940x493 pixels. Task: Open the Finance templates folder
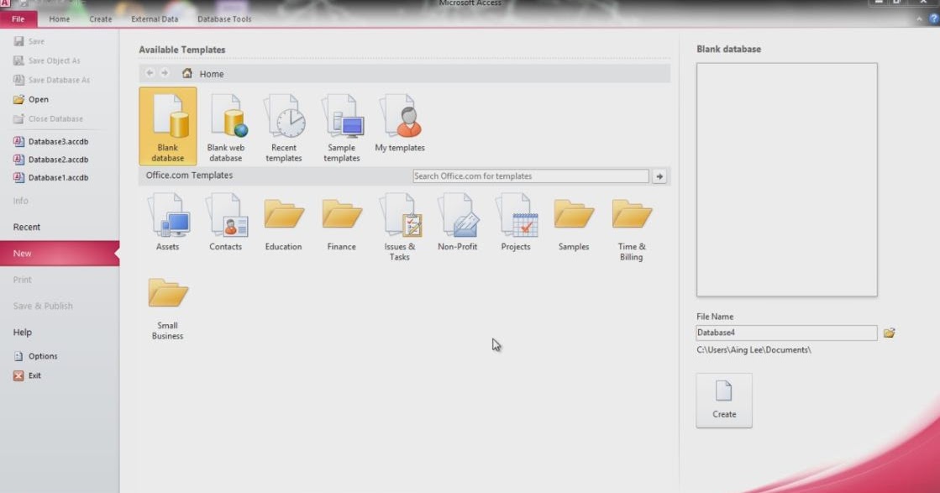pos(341,221)
